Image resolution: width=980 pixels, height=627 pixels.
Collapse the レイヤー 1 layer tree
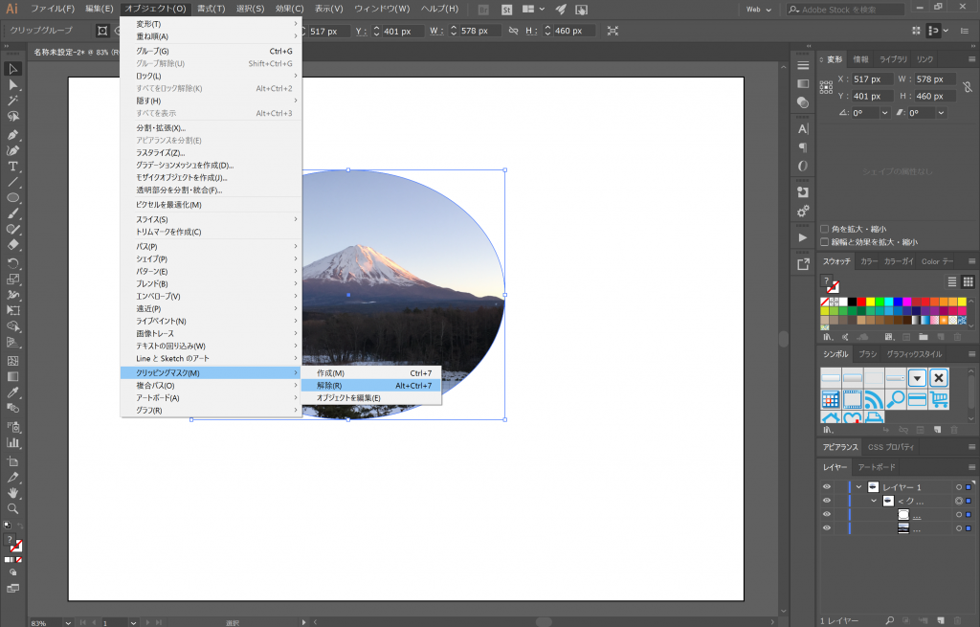pos(858,486)
